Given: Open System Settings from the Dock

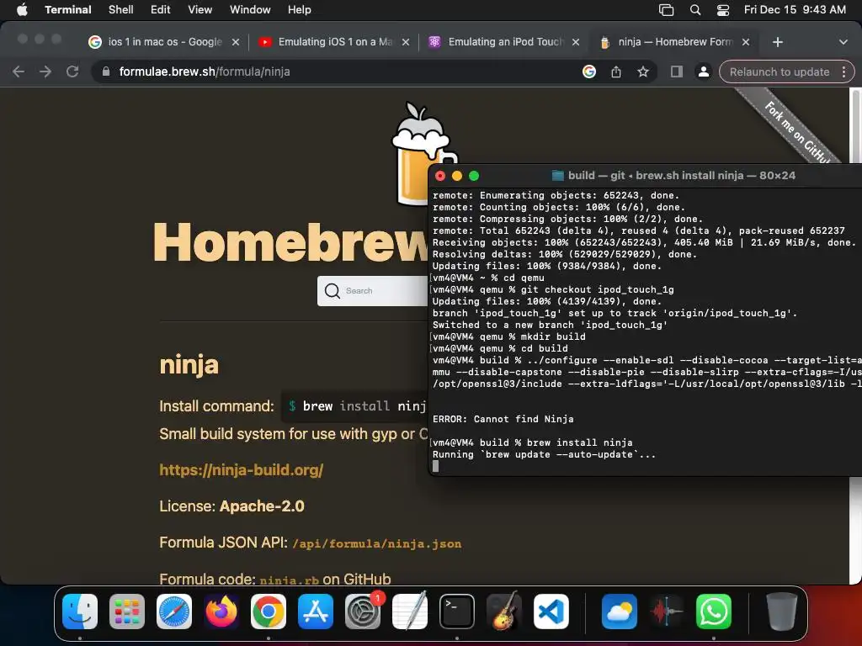Looking at the screenshot, I should (x=363, y=612).
